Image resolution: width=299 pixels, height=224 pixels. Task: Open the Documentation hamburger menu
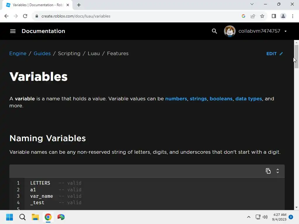tap(13, 31)
